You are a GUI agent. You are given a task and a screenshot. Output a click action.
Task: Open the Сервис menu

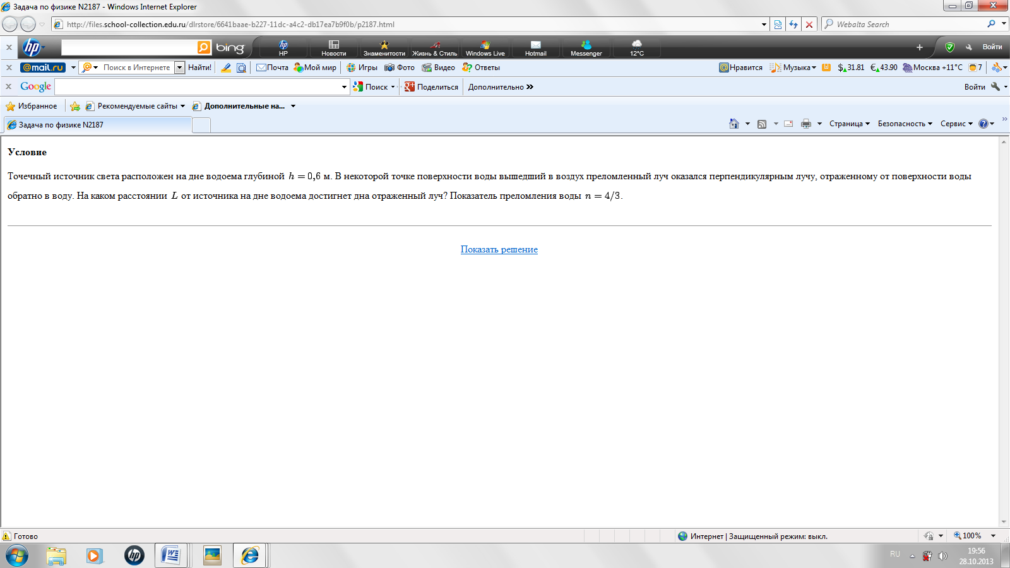pos(956,124)
